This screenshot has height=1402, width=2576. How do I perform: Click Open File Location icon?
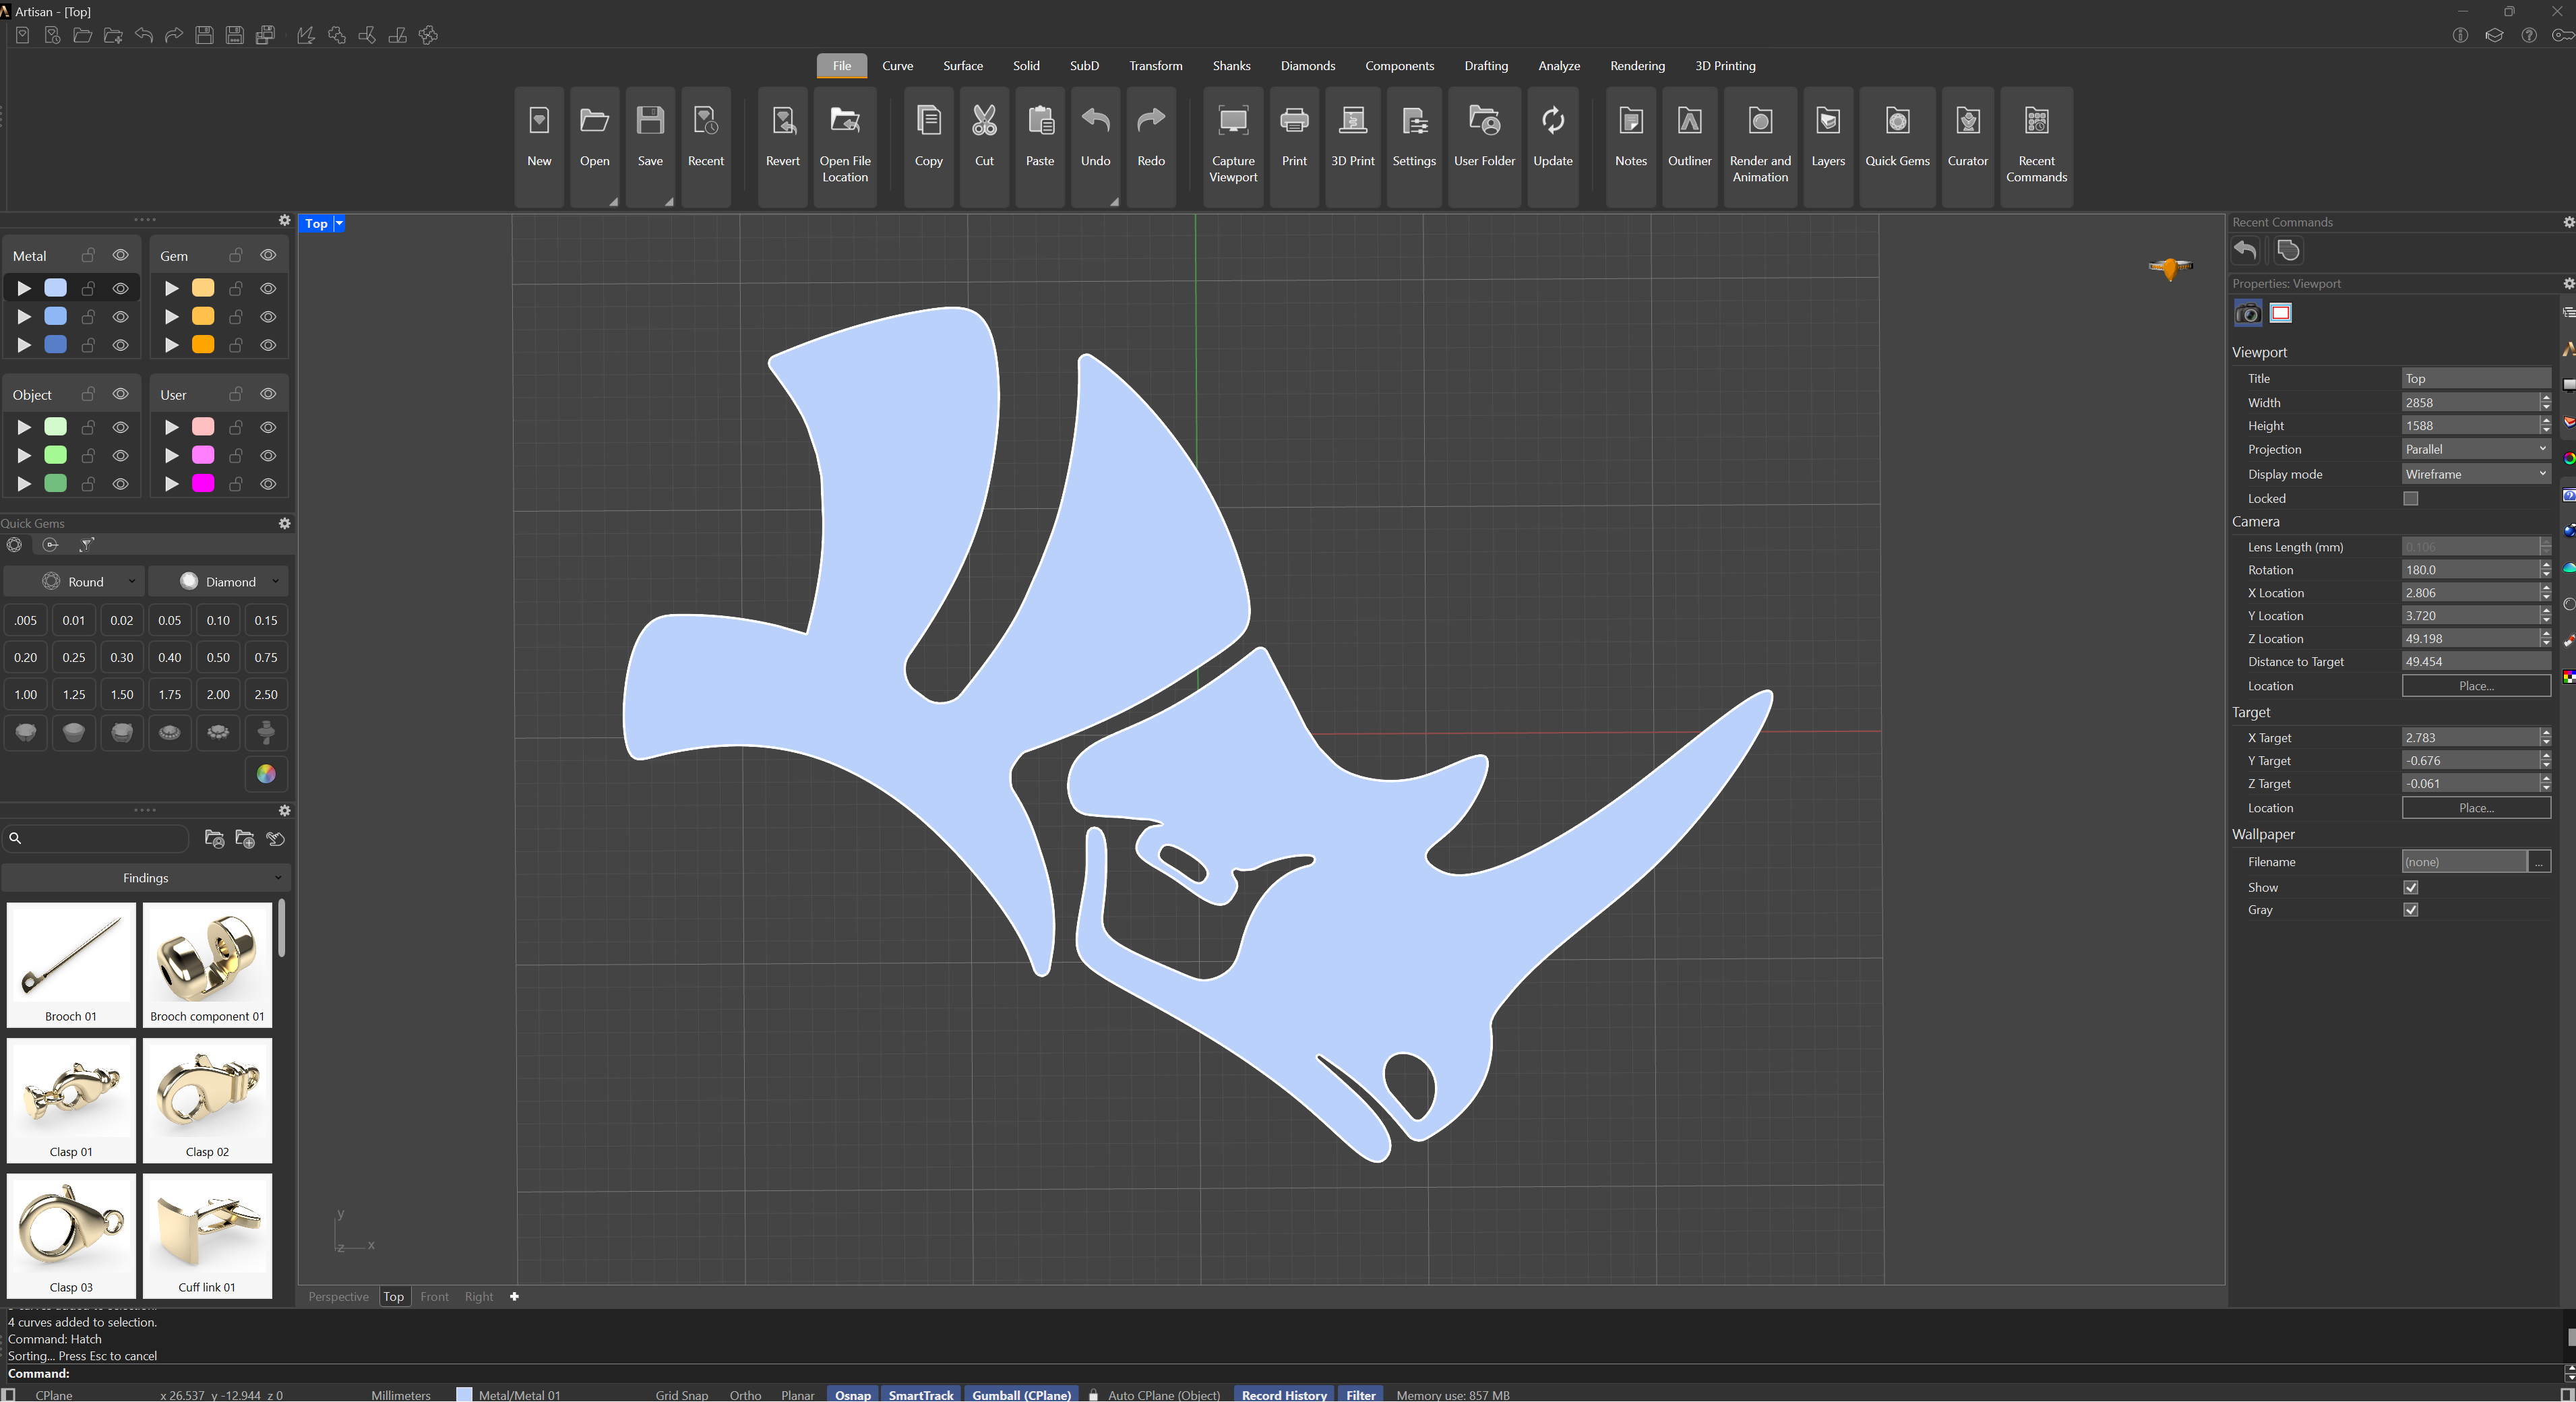point(845,122)
